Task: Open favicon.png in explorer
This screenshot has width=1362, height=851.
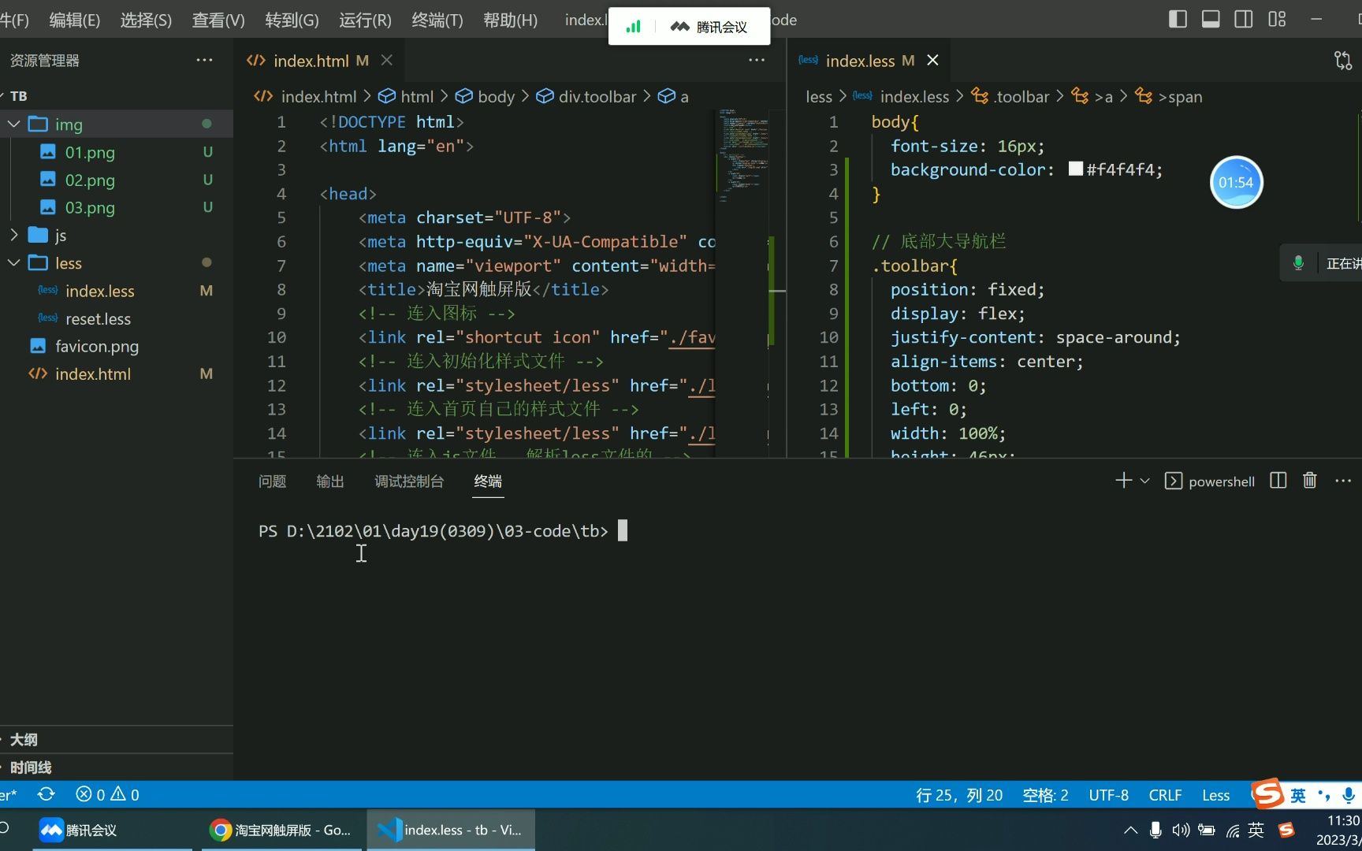Action: point(97,346)
